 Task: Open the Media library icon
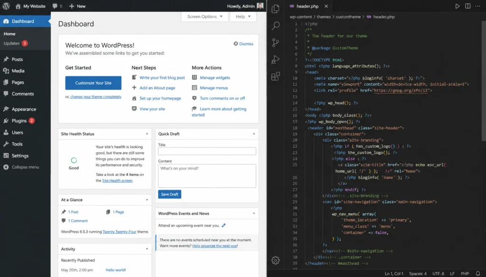[x=6, y=71]
